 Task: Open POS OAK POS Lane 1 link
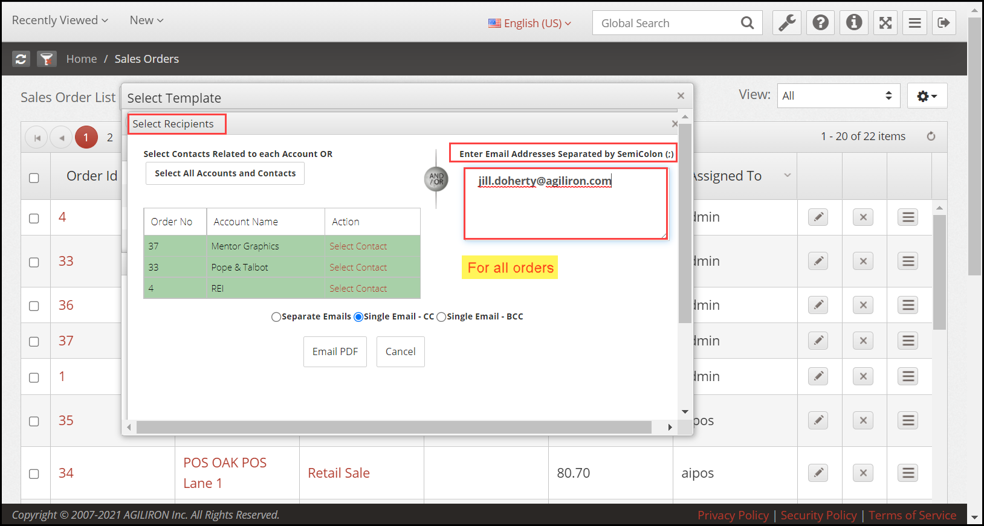(x=225, y=473)
